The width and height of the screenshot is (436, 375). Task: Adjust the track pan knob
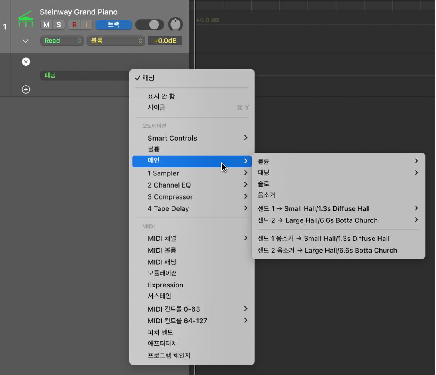pyautogui.click(x=175, y=25)
